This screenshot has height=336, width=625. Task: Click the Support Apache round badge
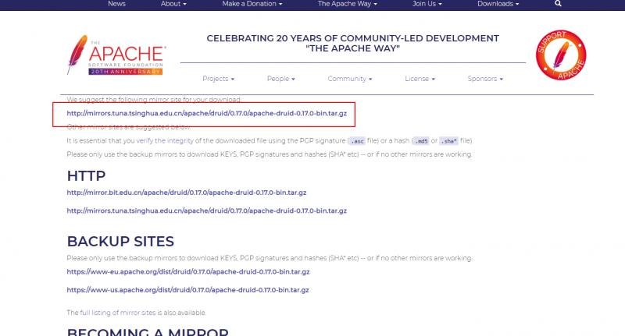tap(561, 55)
